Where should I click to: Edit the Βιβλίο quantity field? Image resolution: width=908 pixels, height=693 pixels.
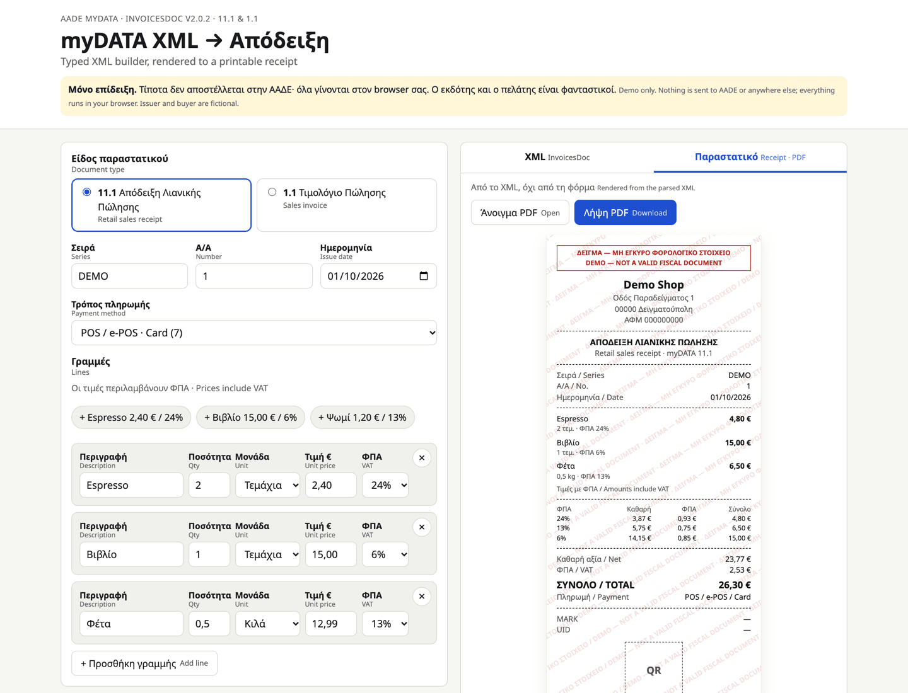(x=209, y=554)
